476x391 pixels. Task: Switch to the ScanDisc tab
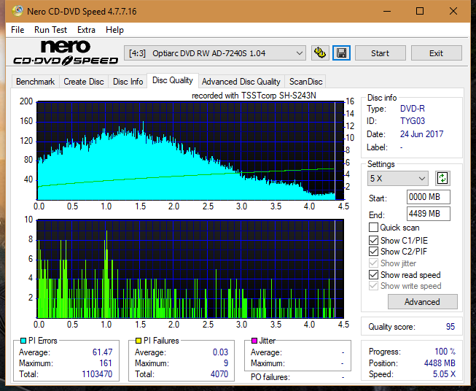click(305, 82)
